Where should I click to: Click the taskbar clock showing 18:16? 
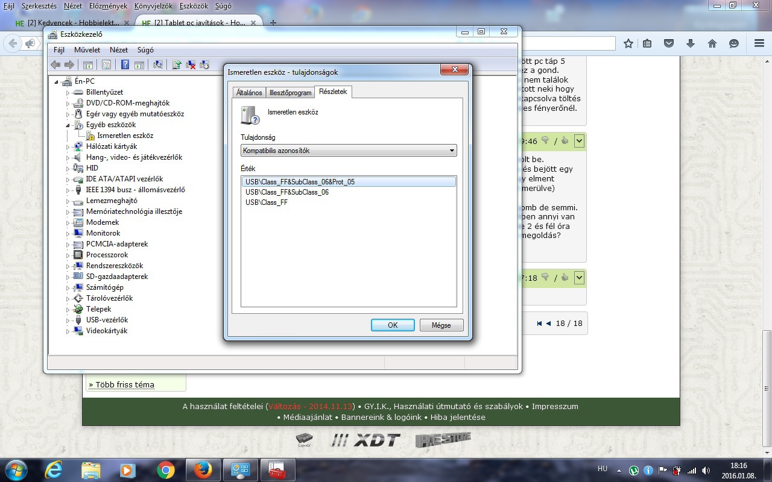[738, 470]
